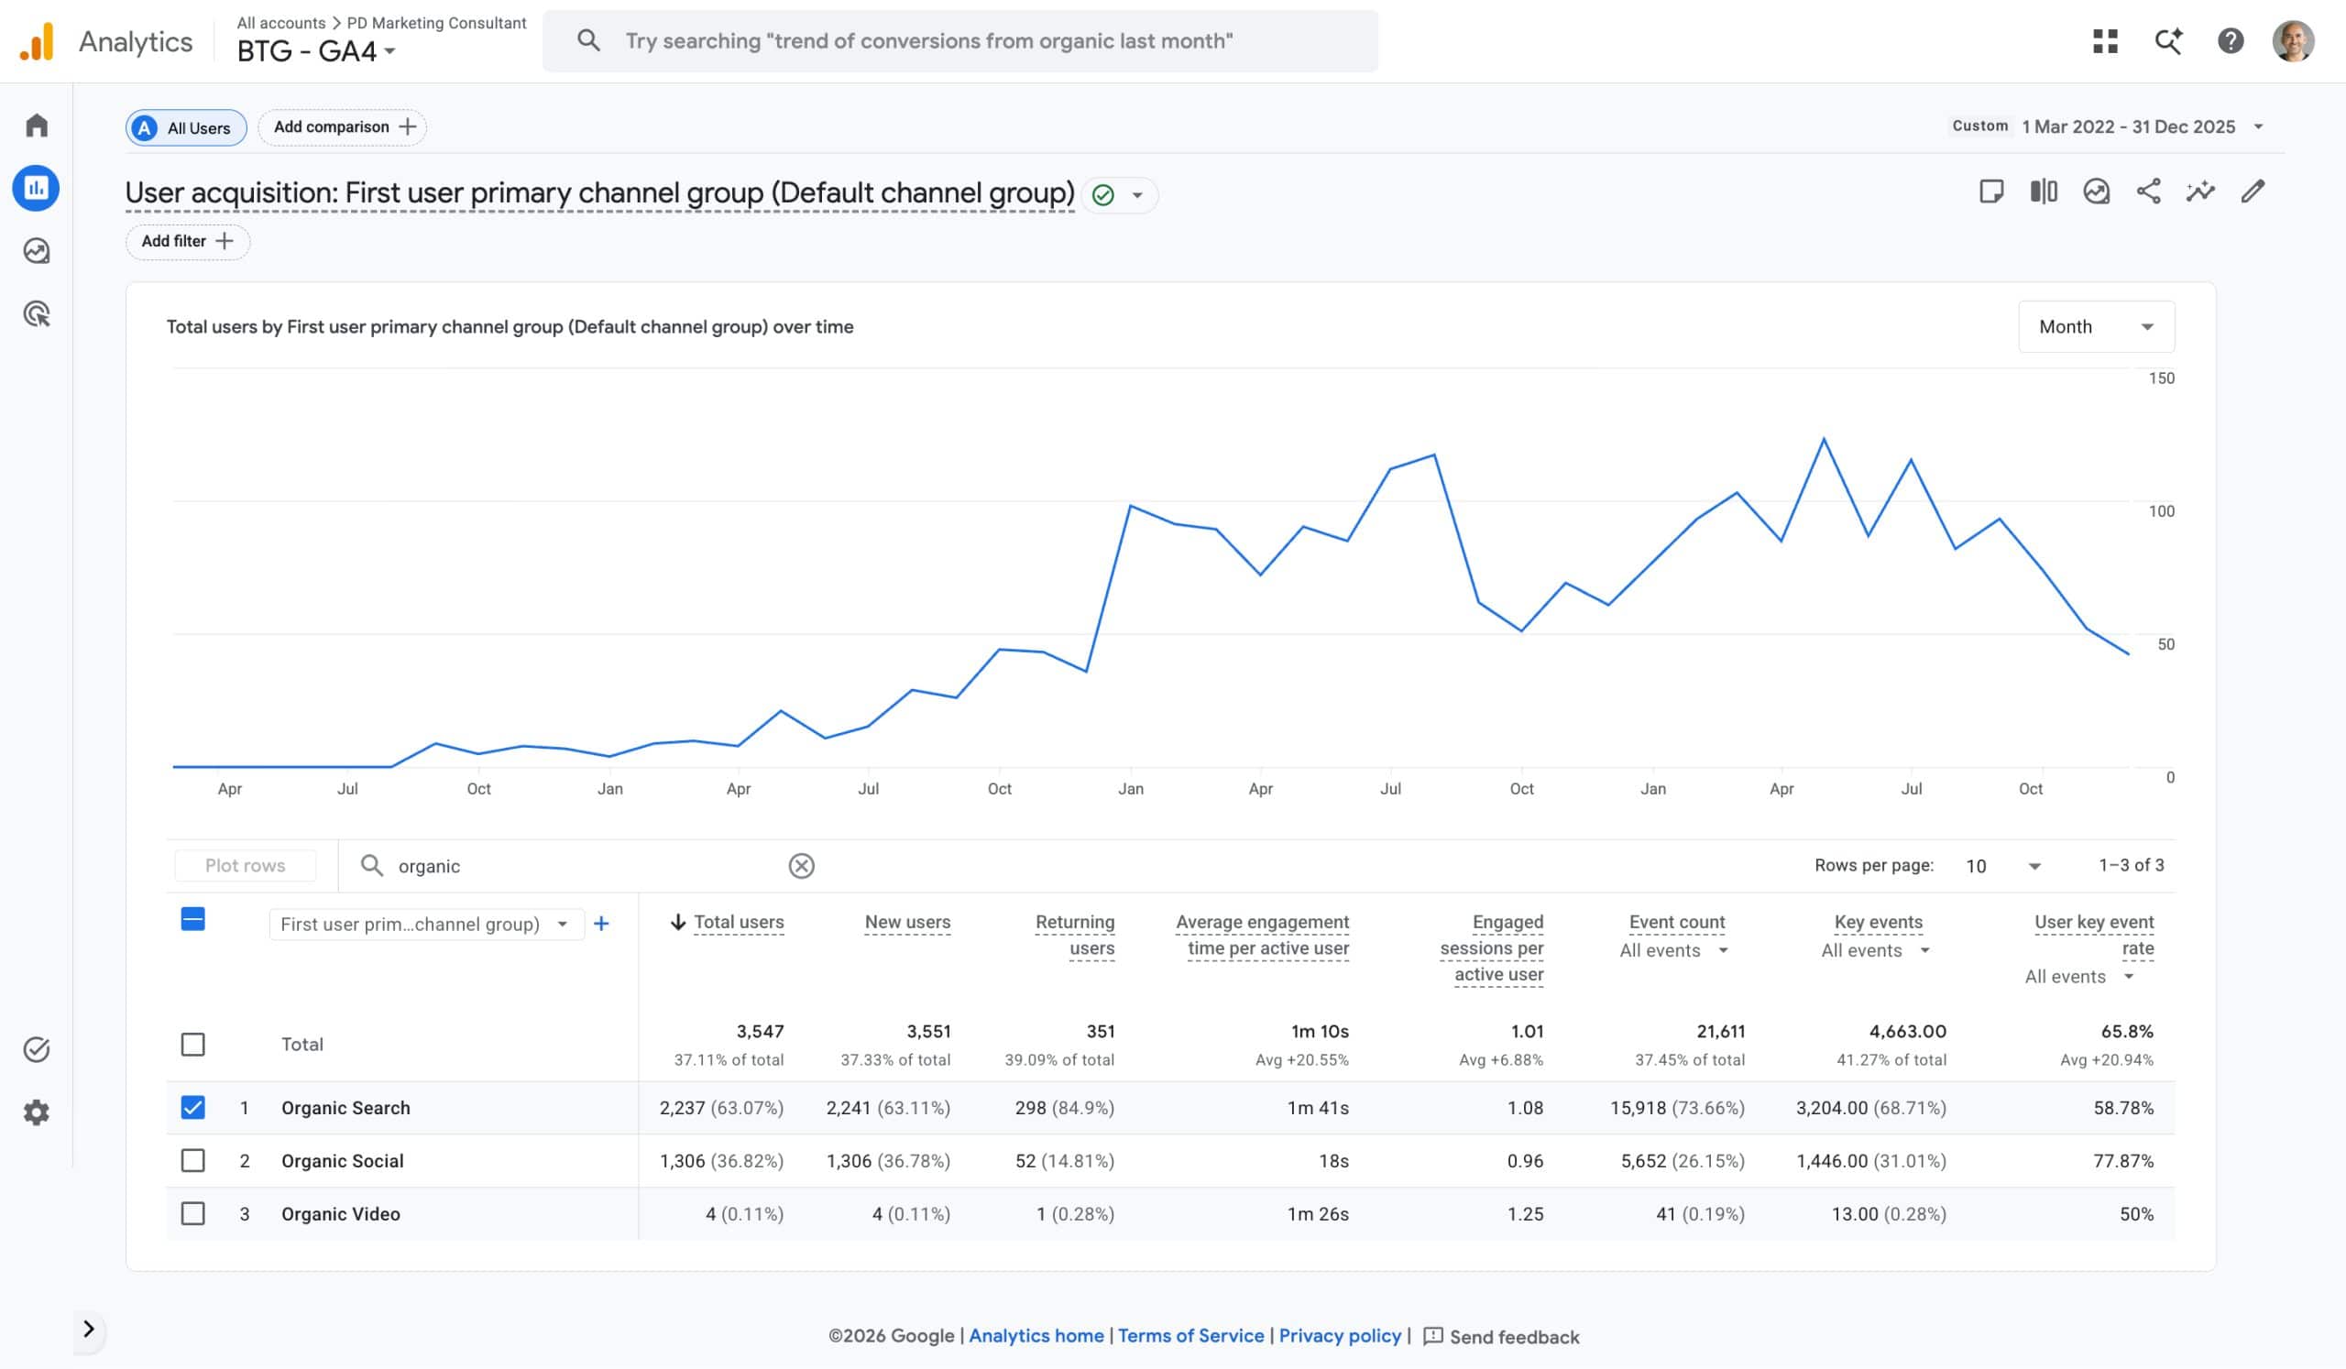Open the Home icon in left sidebar
Screen dimensions: 2346x1369
click(x=37, y=126)
